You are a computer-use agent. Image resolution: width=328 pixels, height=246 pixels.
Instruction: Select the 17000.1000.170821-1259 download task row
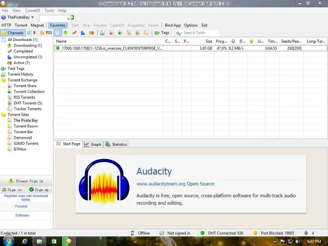191,48
